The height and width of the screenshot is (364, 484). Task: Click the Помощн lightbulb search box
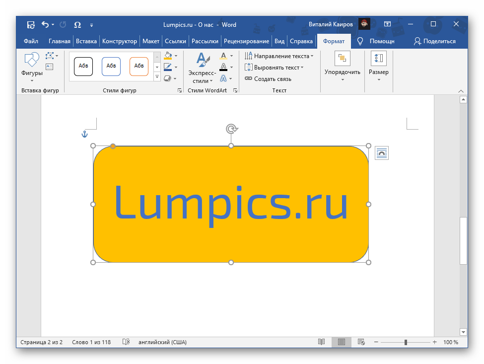point(376,41)
